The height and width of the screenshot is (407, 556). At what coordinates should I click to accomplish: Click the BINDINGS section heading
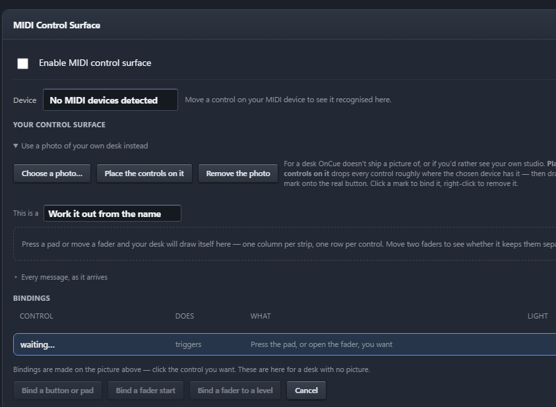tap(32, 298)
